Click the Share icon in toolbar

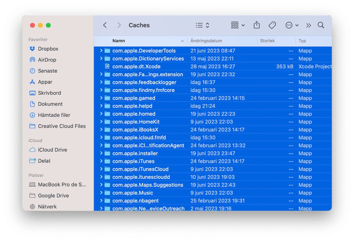click(x=256, y=25)
